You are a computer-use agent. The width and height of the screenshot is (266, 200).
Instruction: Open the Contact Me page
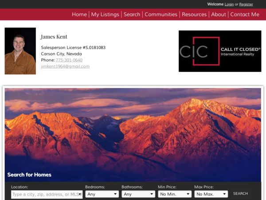(x=245, y=15)
